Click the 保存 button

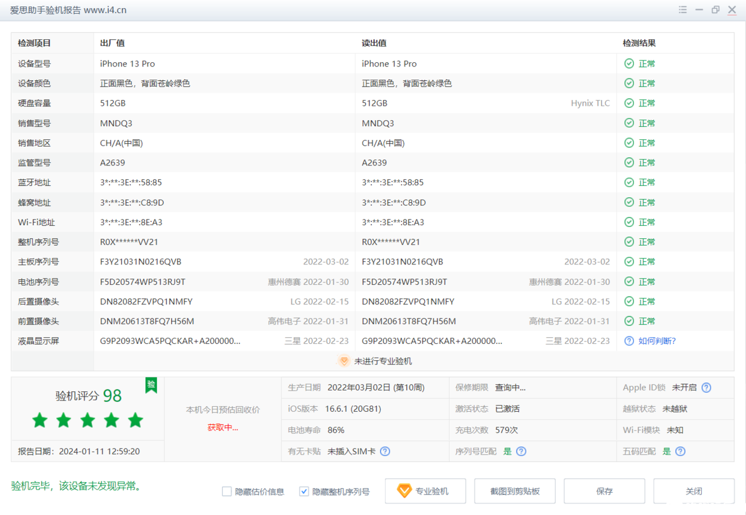pos(604,491)
